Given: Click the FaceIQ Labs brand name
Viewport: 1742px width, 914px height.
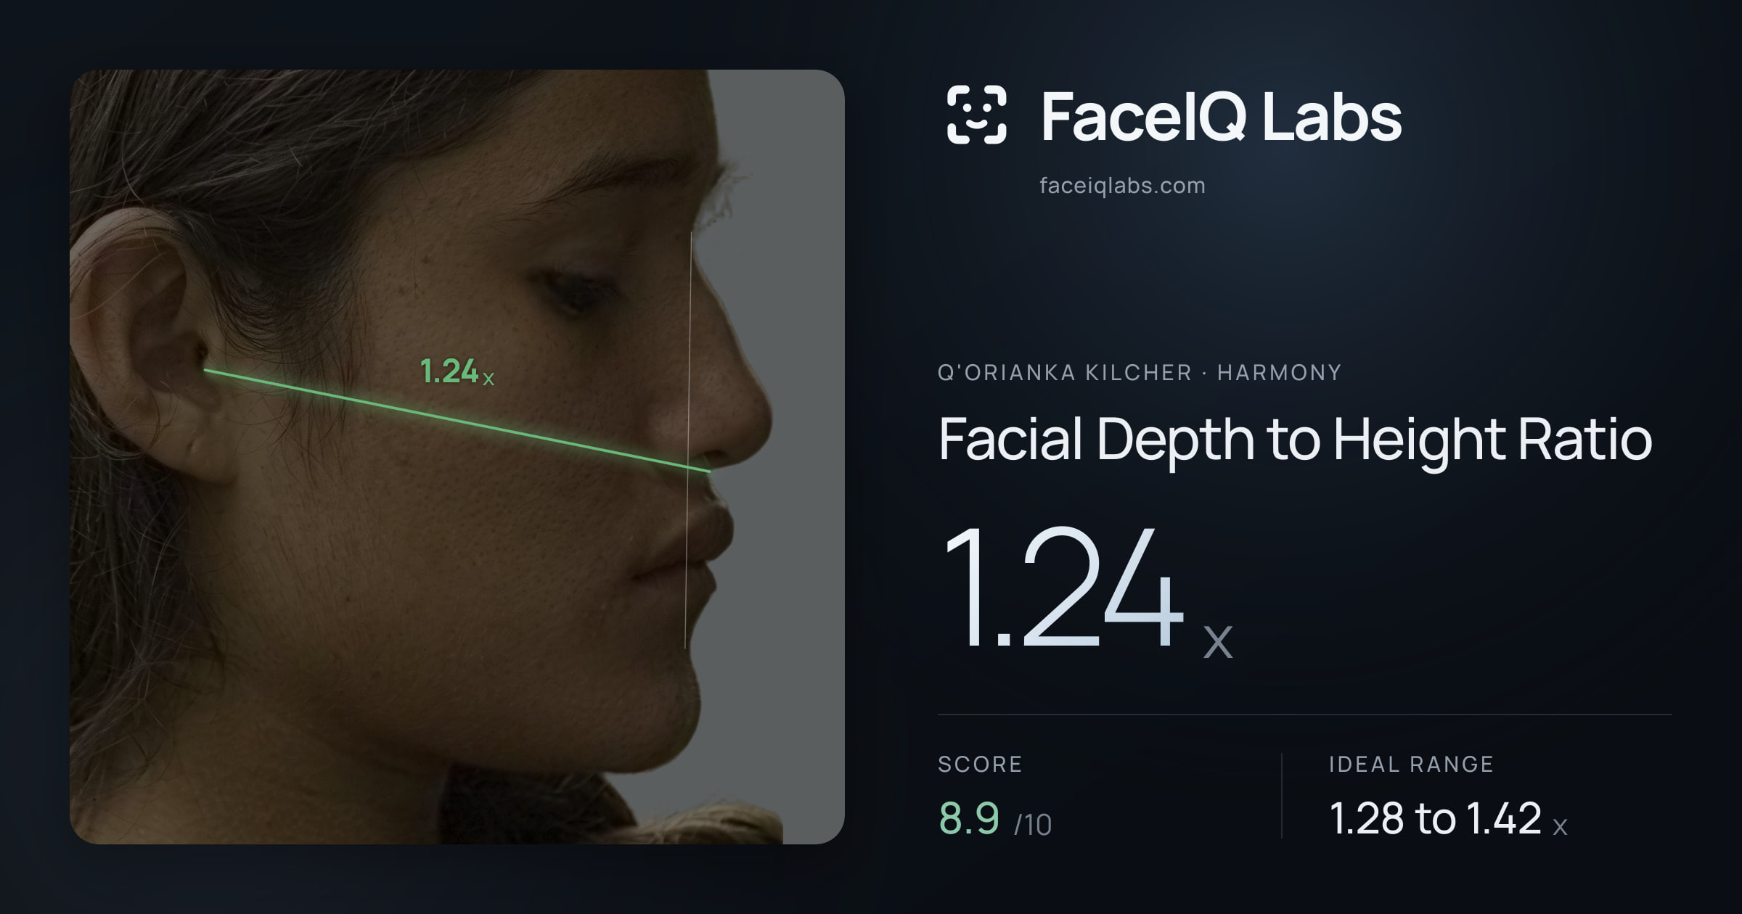Looking at the screenshot, I should tap(1221, 116).
